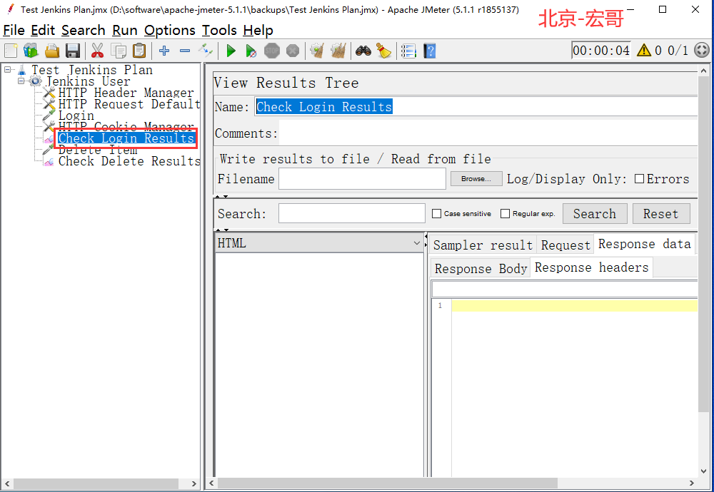
Task: Click the Collapse all minus icon
Action: coord(185,51)
